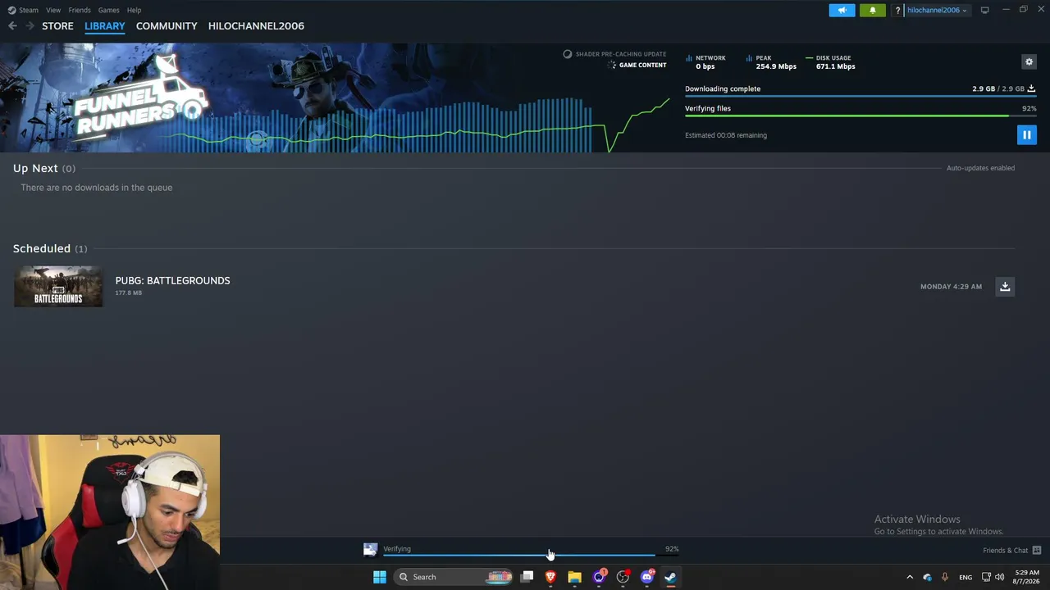Click the green Verifying files progress bar
Screen dimensions: 1050x590
pyautogui.click(x=861, y=116)
